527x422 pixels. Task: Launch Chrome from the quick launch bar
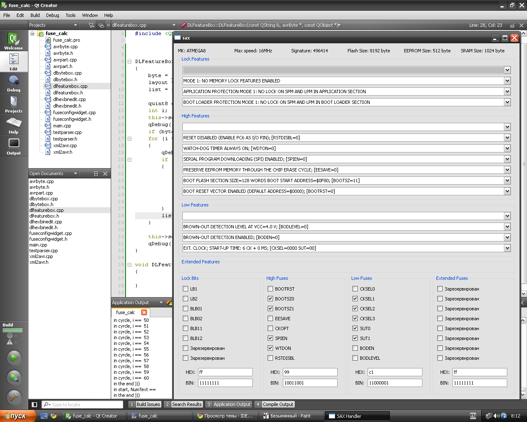54,416
